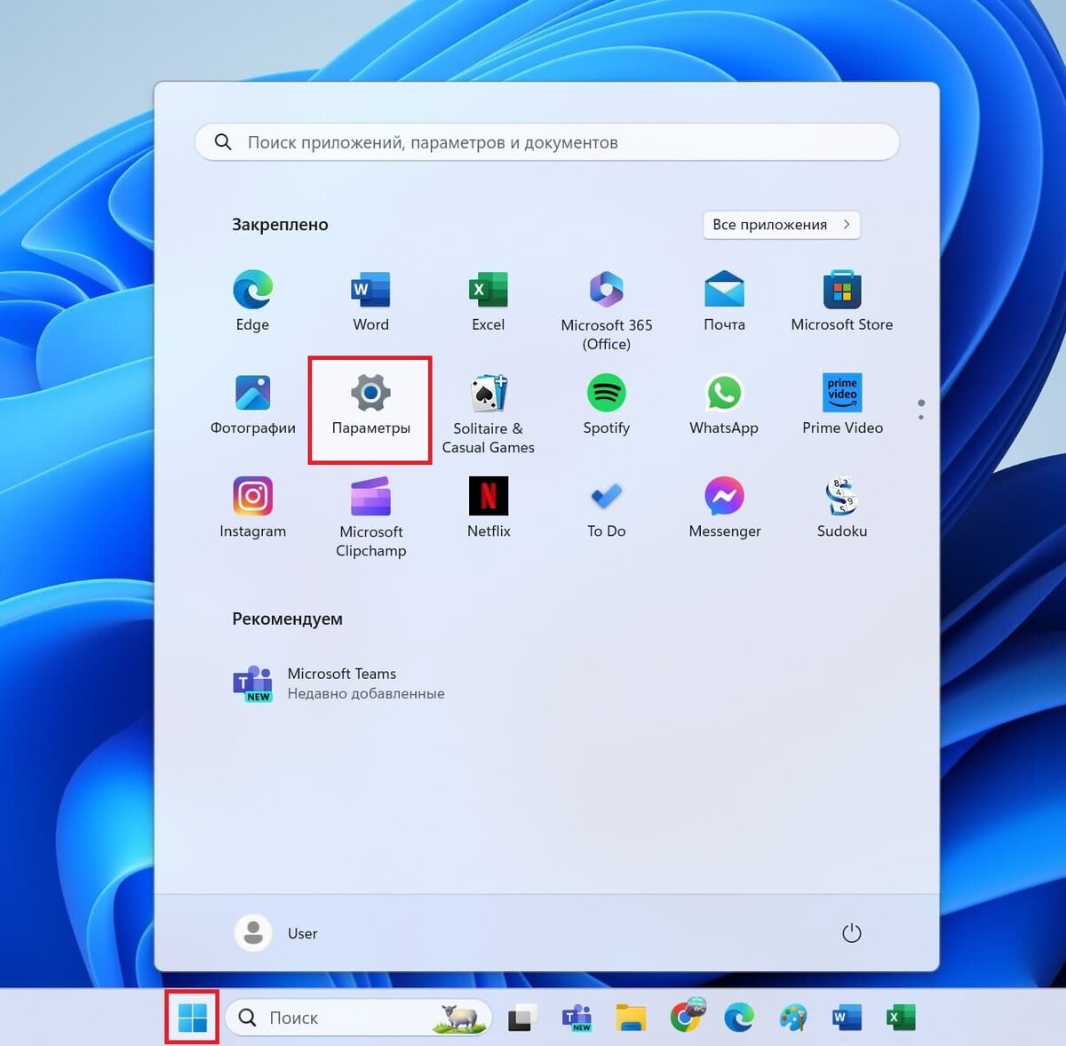
Task: Launch Word from the pinned section
Action: tap(370, 300)
